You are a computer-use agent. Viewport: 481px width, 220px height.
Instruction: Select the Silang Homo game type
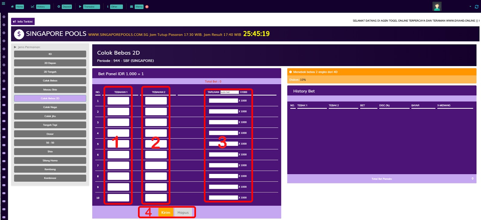click(x=50, y=160)
